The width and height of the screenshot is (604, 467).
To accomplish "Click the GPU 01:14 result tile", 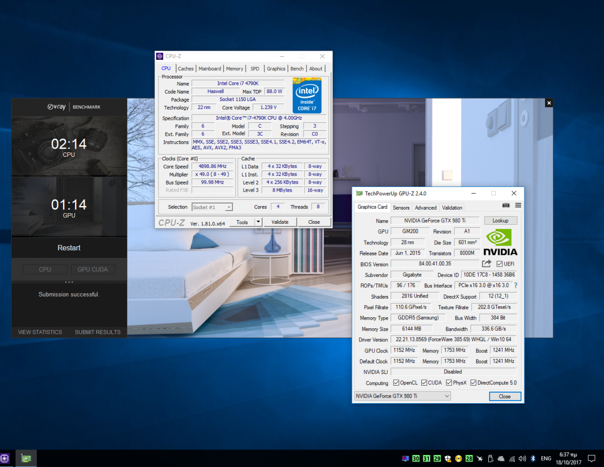I will pyautogui.click(x=69, y=207).
